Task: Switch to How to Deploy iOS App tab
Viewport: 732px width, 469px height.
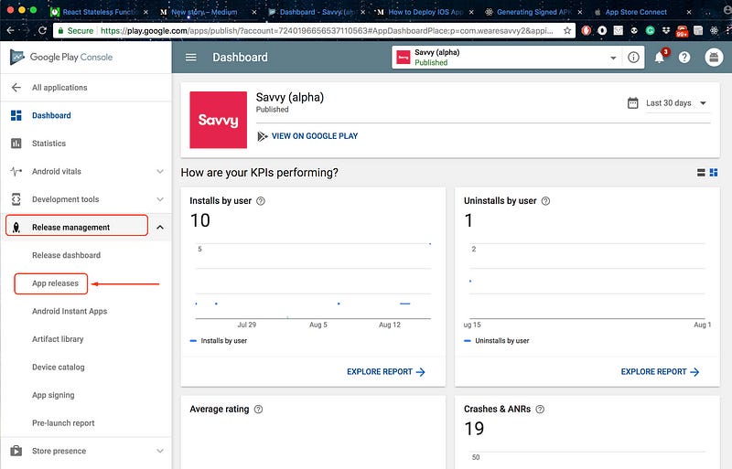Action: pos(425,12)
